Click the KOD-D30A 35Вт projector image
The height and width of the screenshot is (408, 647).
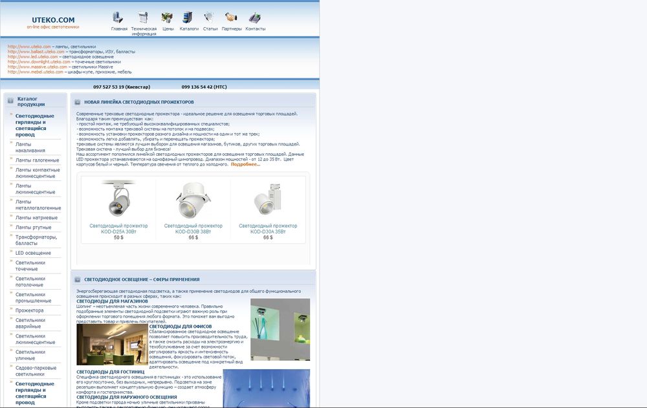point(268,199)
